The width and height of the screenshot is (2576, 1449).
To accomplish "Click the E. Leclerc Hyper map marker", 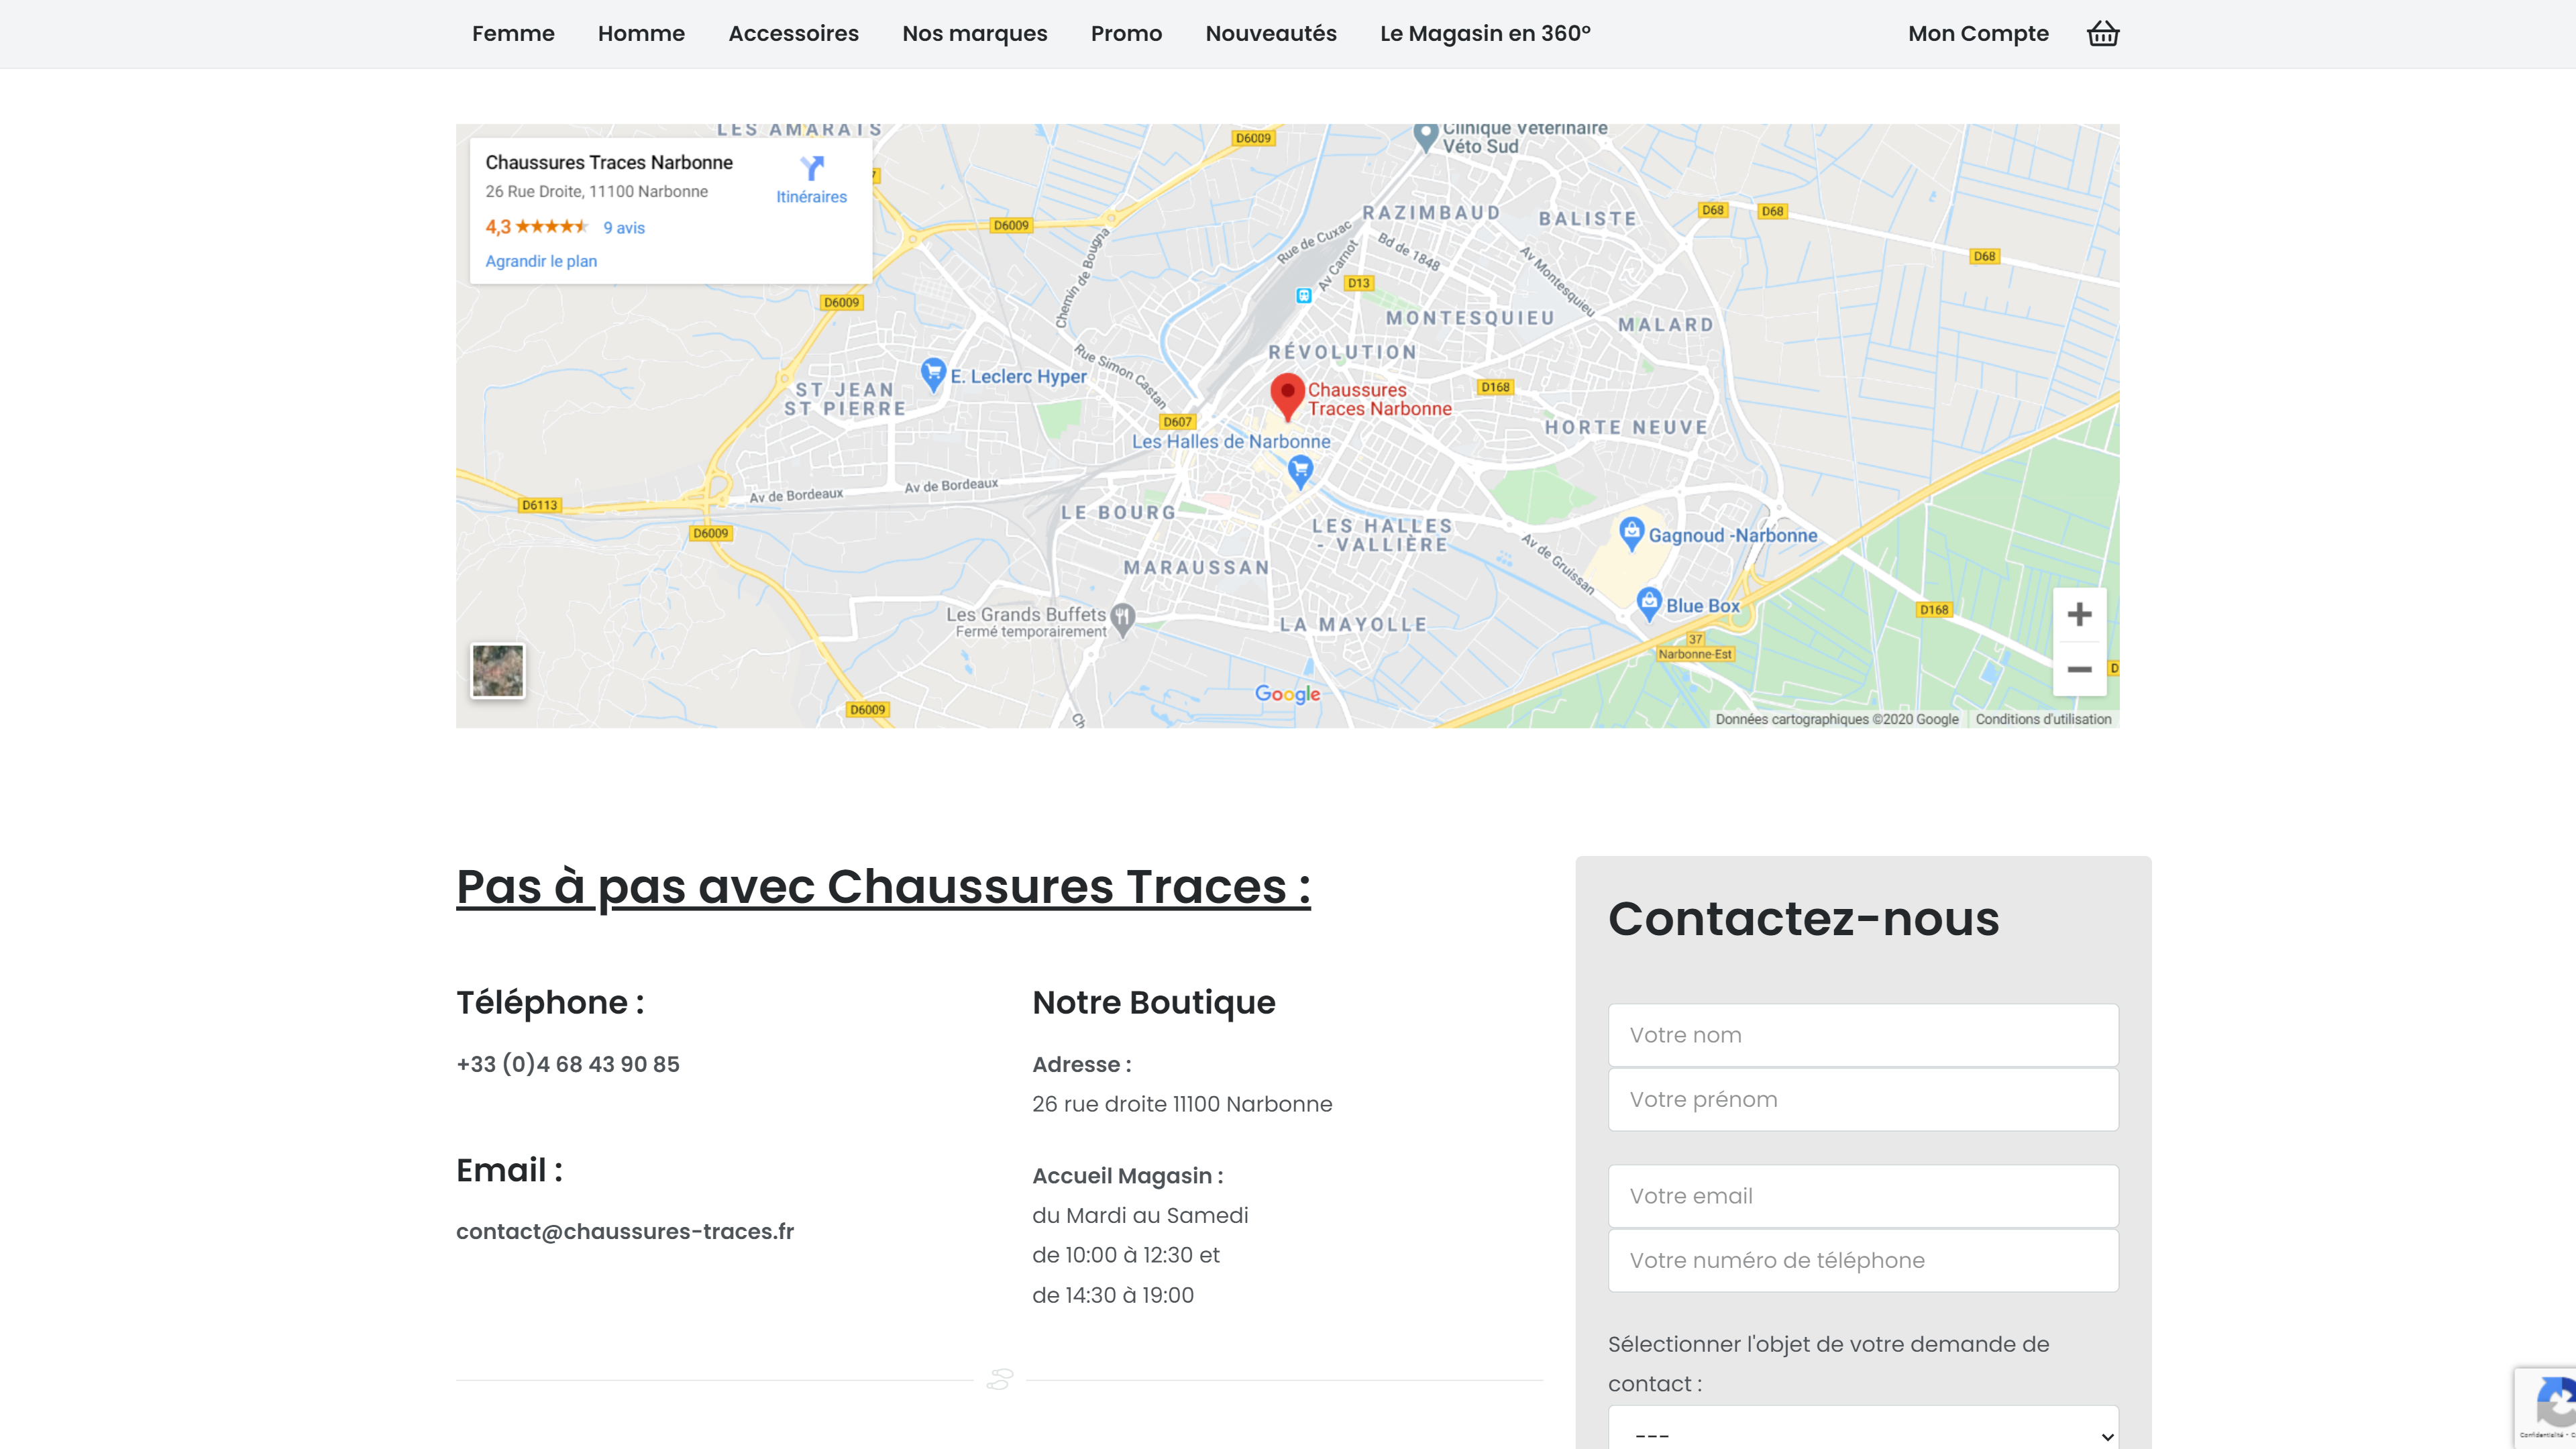I will 933,375.
